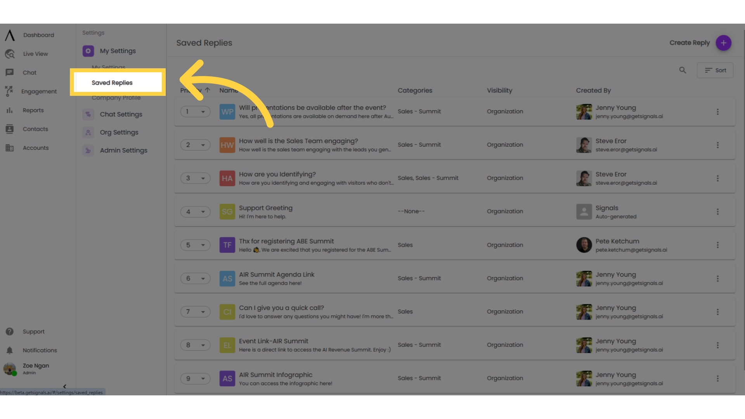The image size is (745, 419).
Task: Expand priority dropdown for reply 3
Action: (202, 178)
